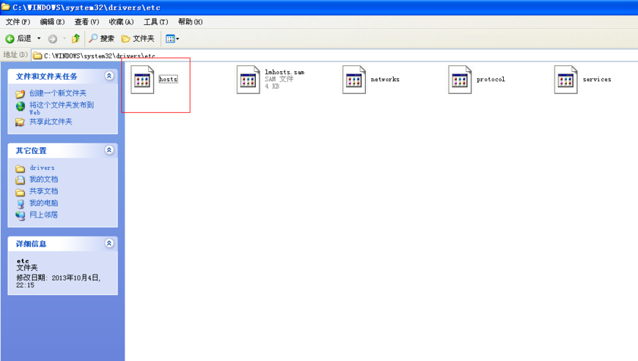The image size is (638, 361).
Task: Click the 网上邻居 network icon
Action: point(20,215)
